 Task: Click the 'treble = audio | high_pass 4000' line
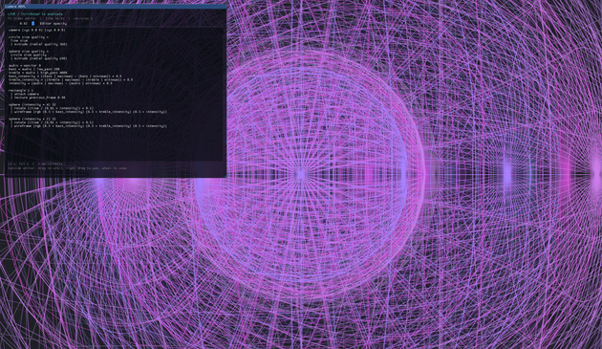click(x=38, y=73)
